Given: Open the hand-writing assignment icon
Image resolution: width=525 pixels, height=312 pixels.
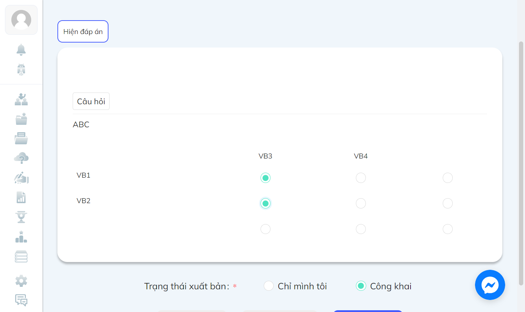Looking at the screenshot, I should click(21, 178).
